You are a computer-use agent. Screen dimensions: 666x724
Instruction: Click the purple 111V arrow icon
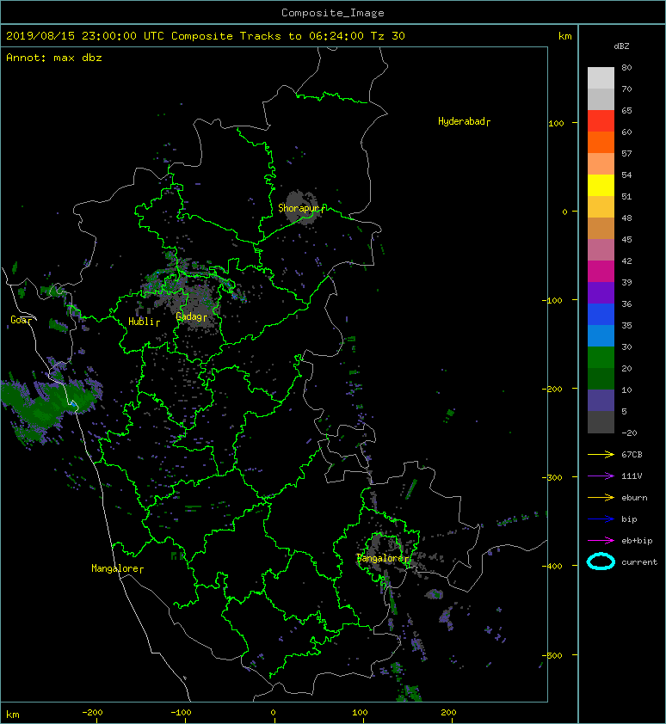pyautogui.click(x=601, y=476)
